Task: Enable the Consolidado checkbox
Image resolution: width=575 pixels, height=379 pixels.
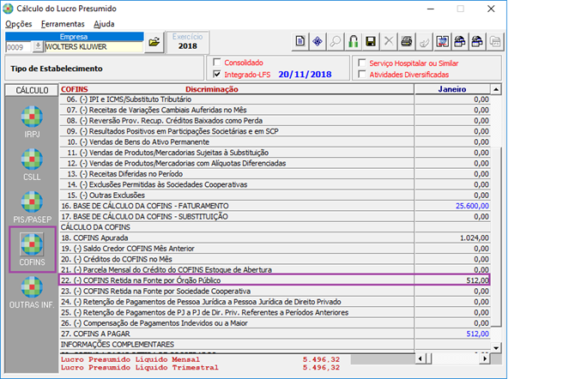Action: click(x=217, y=62)
